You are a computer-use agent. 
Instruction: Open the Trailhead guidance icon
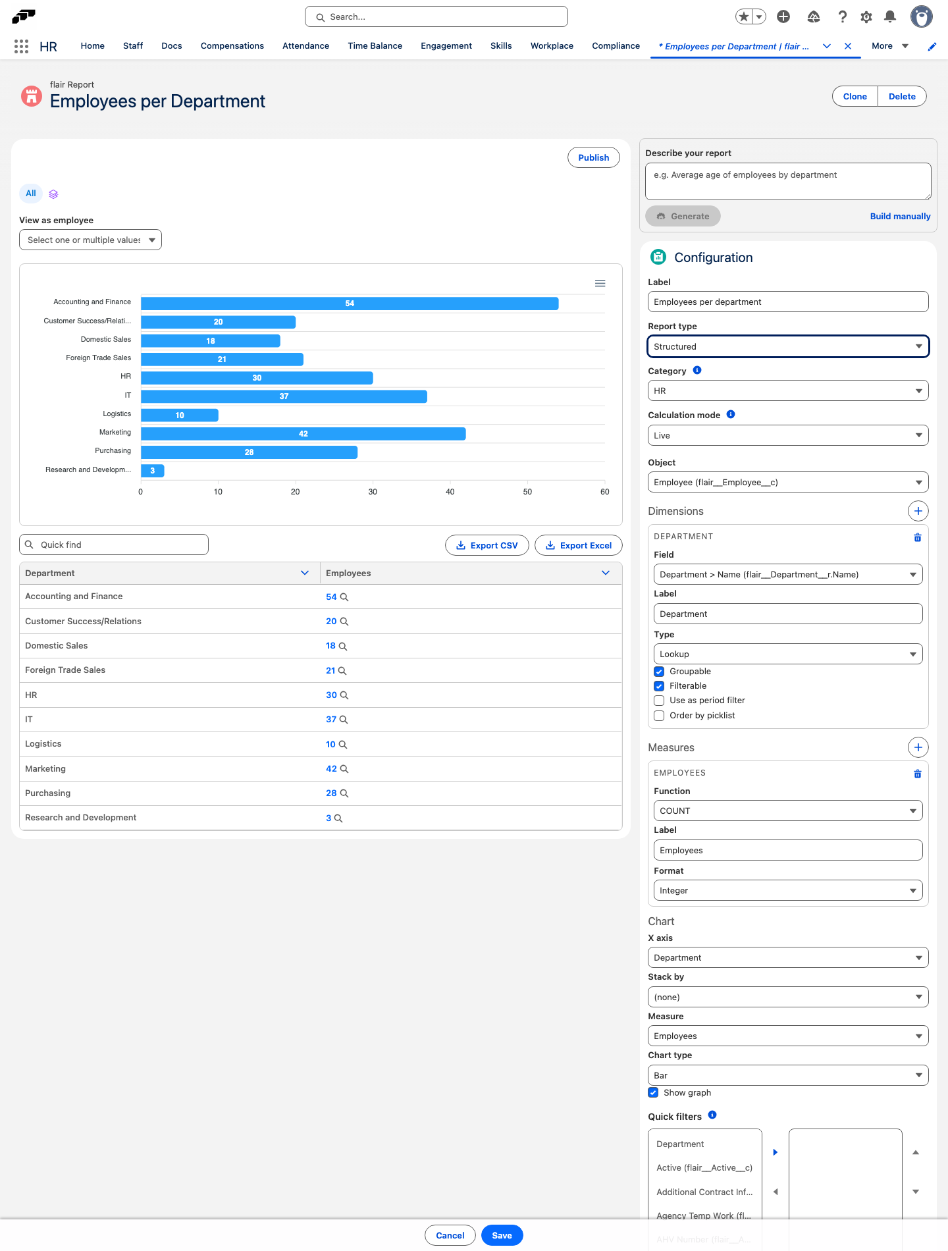tap(814, 17)
